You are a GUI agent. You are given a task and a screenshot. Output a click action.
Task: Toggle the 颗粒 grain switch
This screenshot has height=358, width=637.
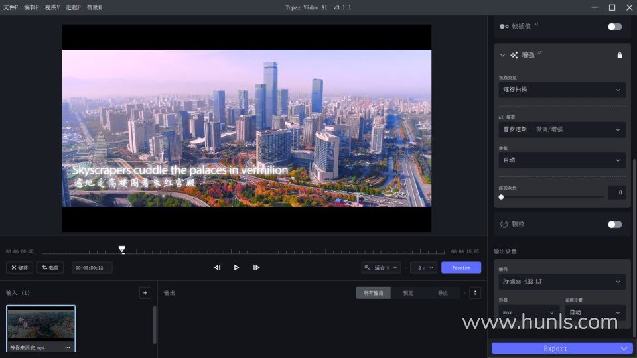tap(614, 225)
